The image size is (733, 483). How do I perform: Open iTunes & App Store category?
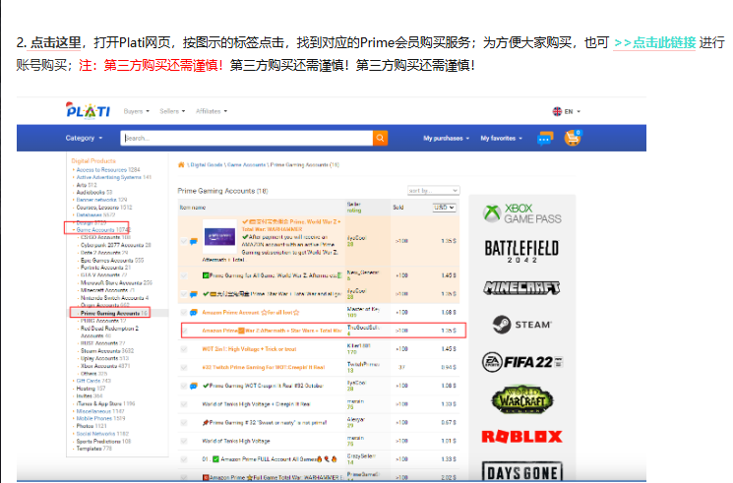point(105,403)
